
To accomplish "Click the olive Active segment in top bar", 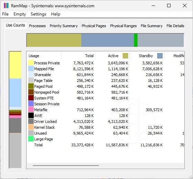I will pos(54,40).
